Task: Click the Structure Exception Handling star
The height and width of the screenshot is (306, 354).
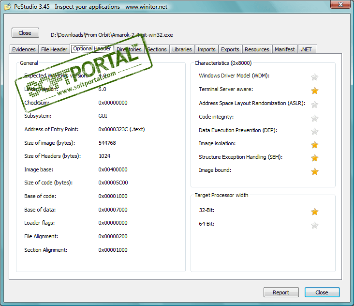Action: (x=314, y=158)
